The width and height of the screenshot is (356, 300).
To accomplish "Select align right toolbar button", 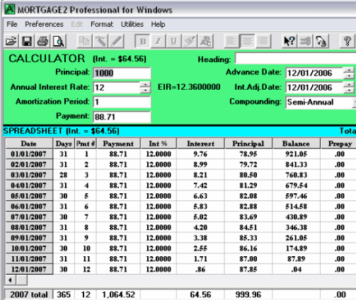I will tap(263, 41).
